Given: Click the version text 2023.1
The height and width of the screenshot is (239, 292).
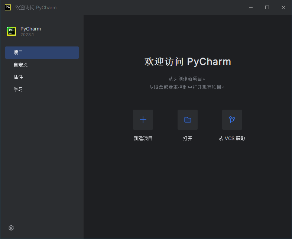Looking at the screenshot, I should coord(27,35).
